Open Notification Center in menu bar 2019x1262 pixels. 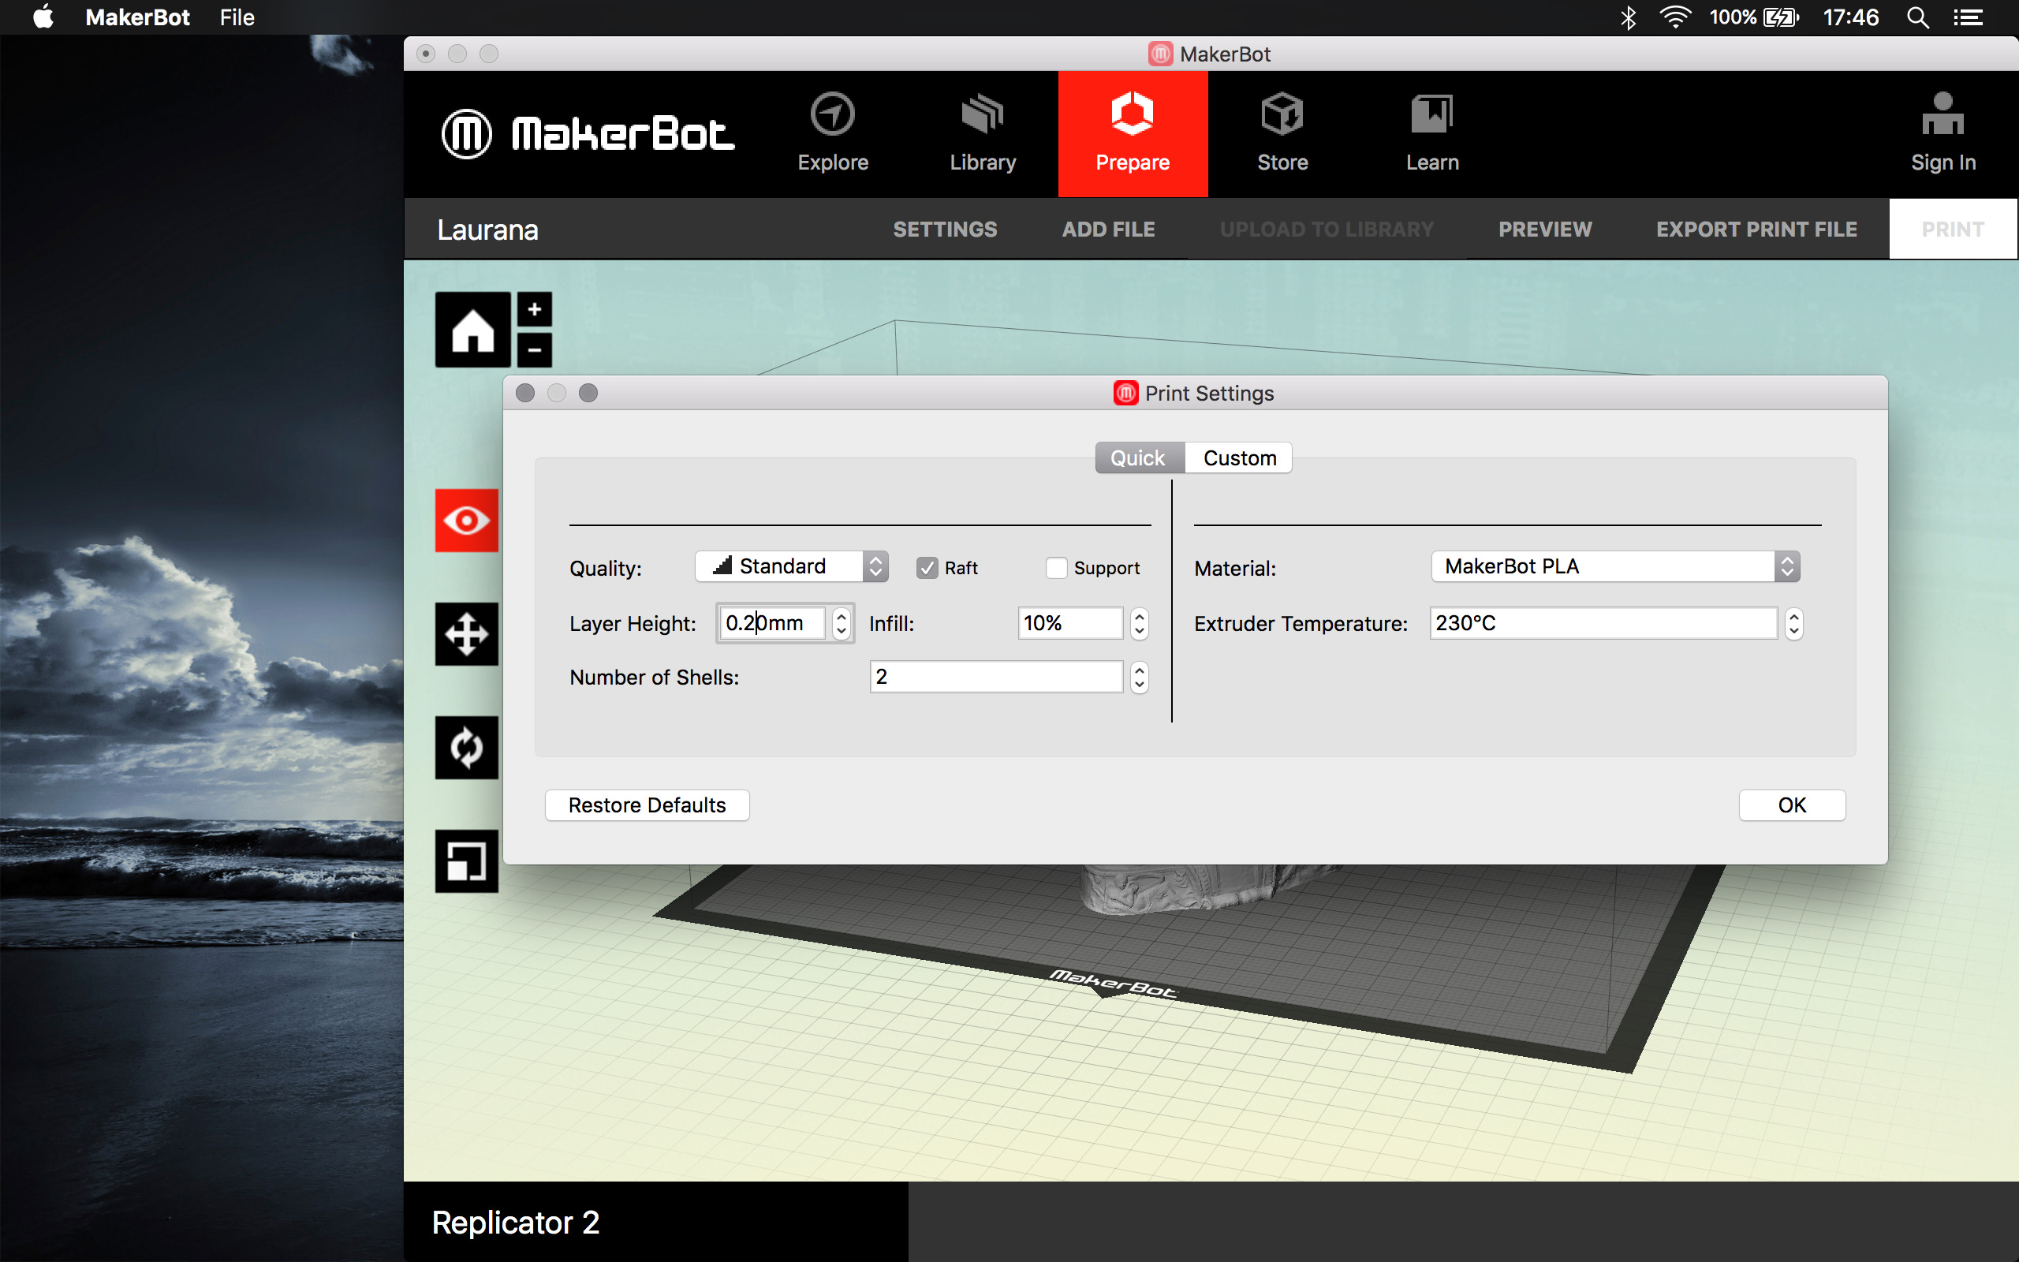point(1968,17)
